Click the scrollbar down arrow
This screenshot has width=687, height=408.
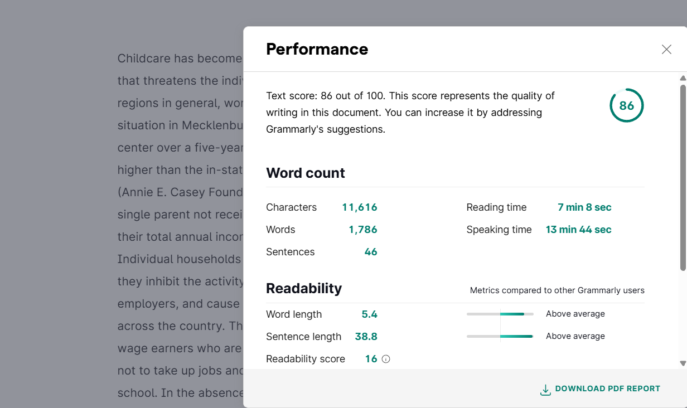point(683,363)
